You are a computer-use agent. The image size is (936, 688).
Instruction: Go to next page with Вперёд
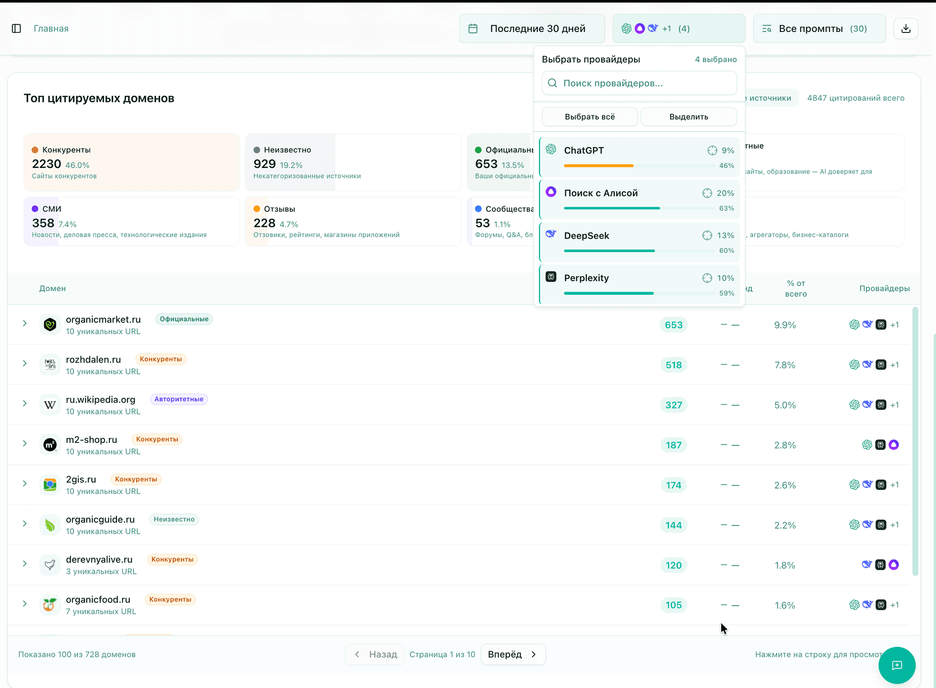513,654
